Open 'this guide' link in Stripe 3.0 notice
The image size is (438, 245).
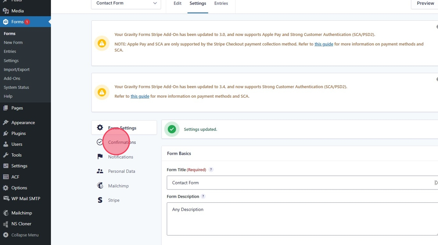click(x=324, y=44)
